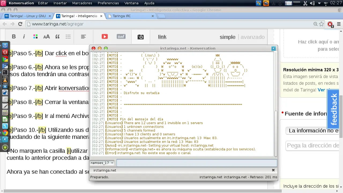This screenshot has width=343, height=193.
Task: Insert a YouTube video
Action: click(105, 37)
